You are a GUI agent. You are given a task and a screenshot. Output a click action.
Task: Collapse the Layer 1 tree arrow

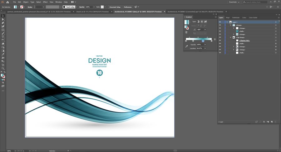pyautogui.click(x=227, y=22)
